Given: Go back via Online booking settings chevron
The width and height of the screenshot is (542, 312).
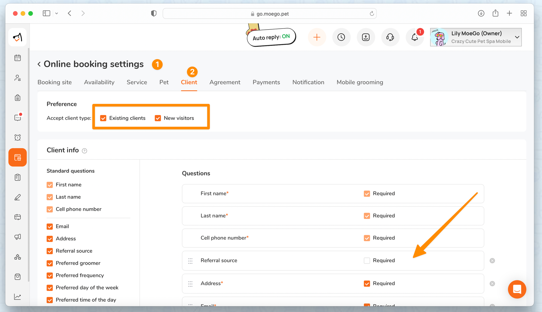Looking at the screenshot, I should point(39,64).
